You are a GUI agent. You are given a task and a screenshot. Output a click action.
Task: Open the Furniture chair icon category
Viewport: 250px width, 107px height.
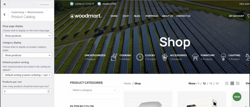pos(195,57)
